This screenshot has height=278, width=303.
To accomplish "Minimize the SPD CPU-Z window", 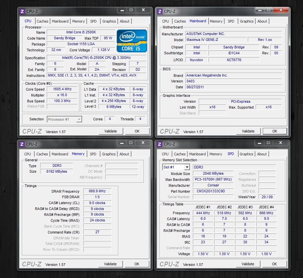I will pos(260,143).
